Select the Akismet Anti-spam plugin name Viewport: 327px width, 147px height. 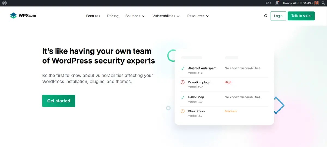tap(202, 68)
